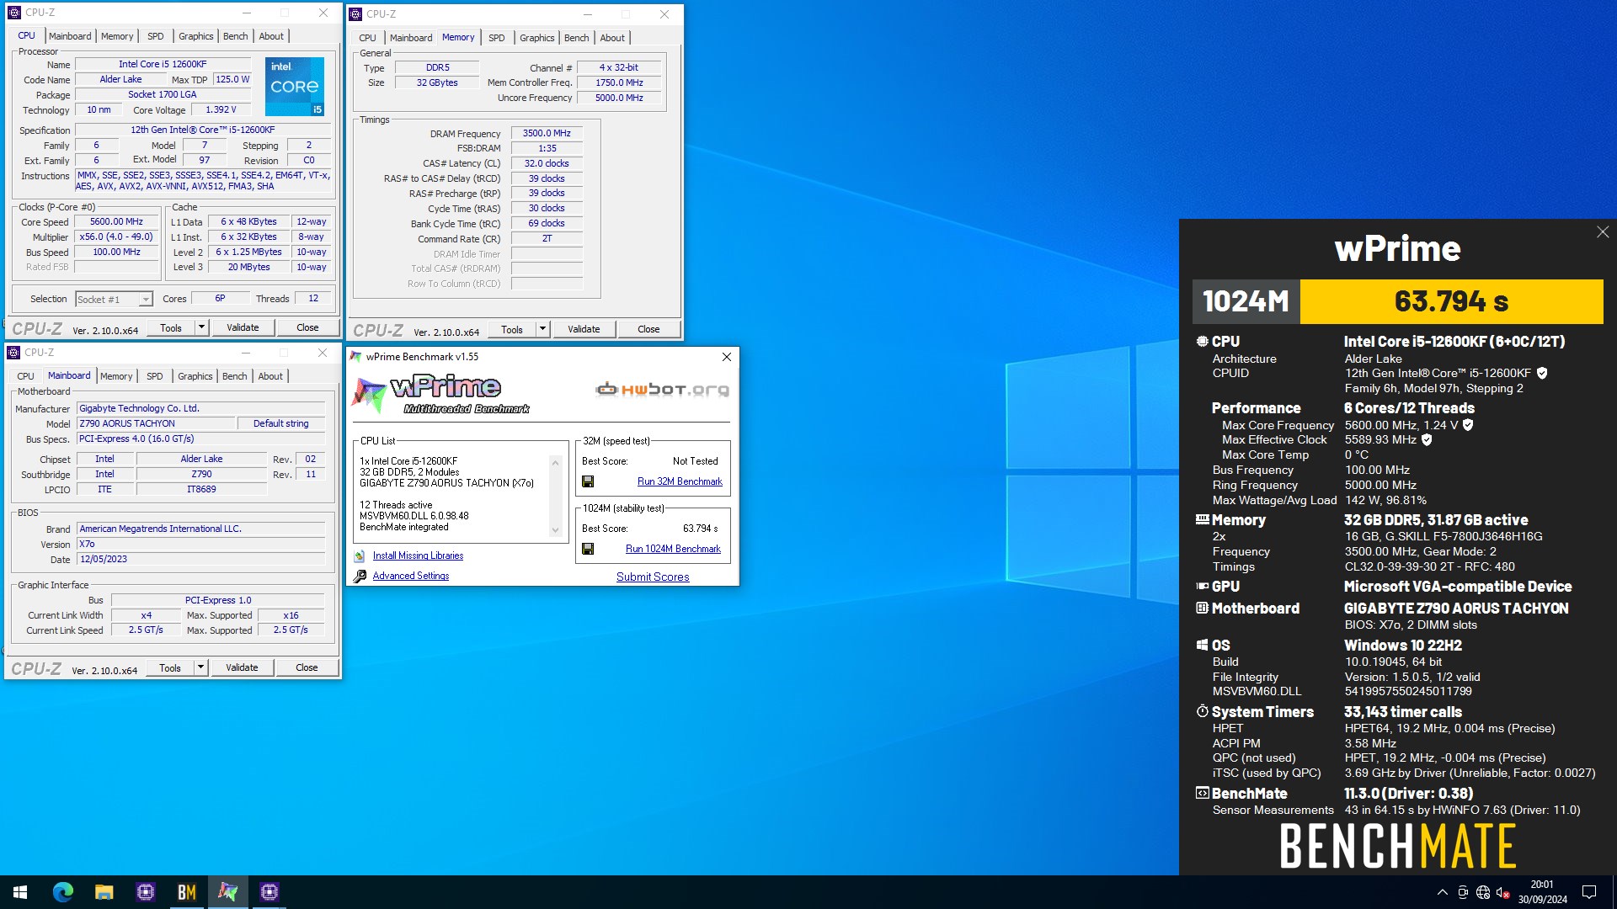Viewport: 1617px width, 909px height.
Task: Click the Core Speed 5600.00 MHz field
Action: click(x=116, y=222)
